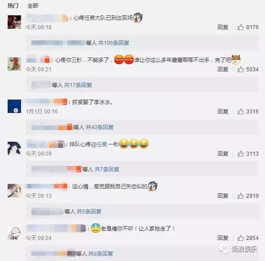Show 共5条回复 replies
Viewport: 265px width, 261px height.
tap(89, 212)
